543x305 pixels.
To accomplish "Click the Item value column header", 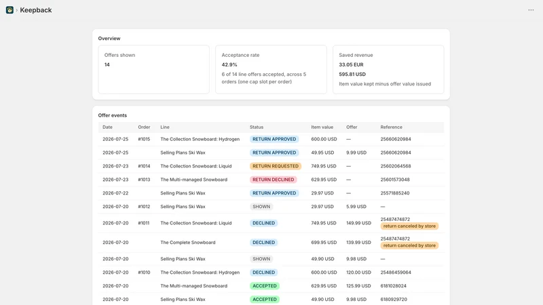I will pyautogui.click(x=322, y=127).
